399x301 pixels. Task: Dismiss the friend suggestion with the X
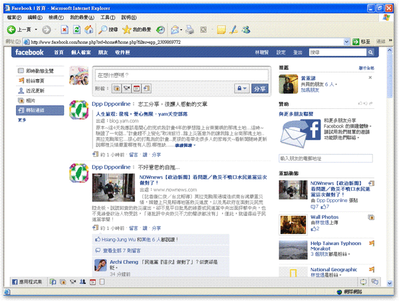coord(370,78)
